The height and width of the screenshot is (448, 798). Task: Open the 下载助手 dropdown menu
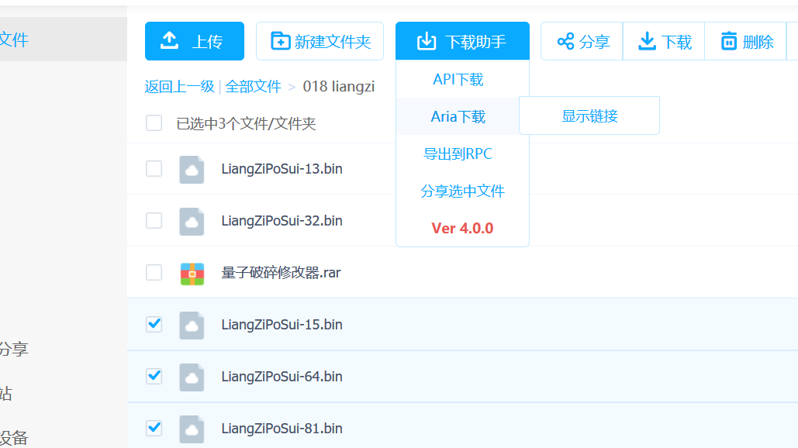pyautogui.click(x=462, y=41)
